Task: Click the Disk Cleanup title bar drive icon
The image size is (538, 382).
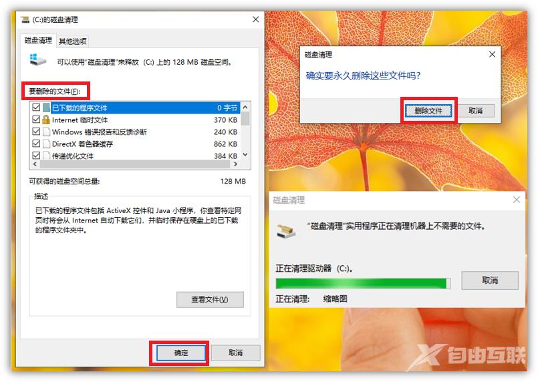Action: [25, 19]
